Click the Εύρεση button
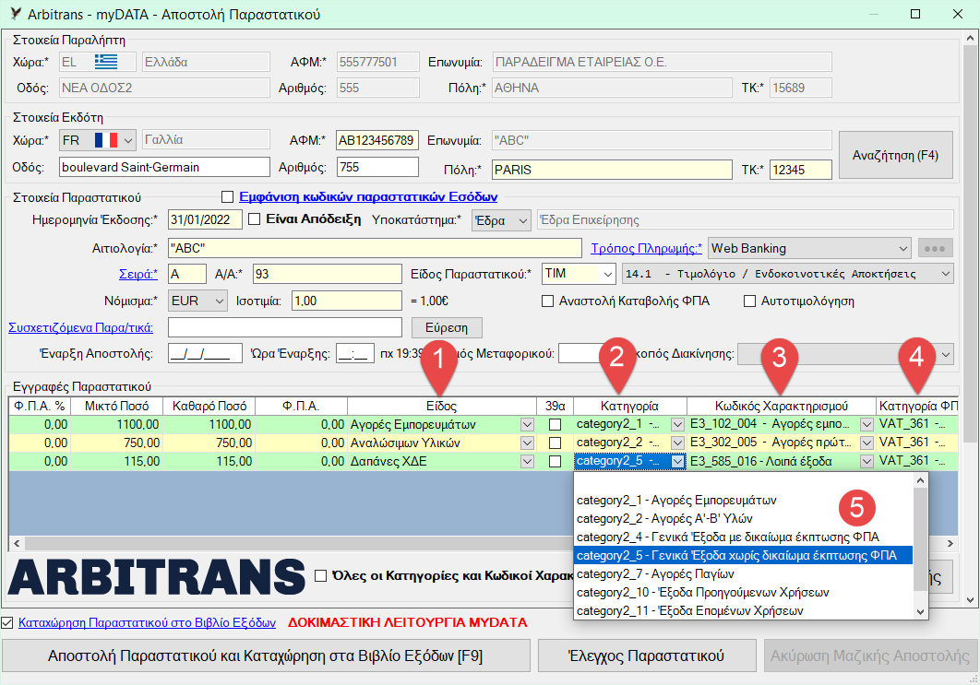 [447, 328]
